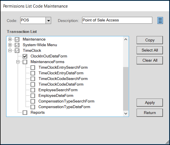This screenshot has height=145, width=170.
Task: Apply the permission changes
Action: tap(150, 102)
